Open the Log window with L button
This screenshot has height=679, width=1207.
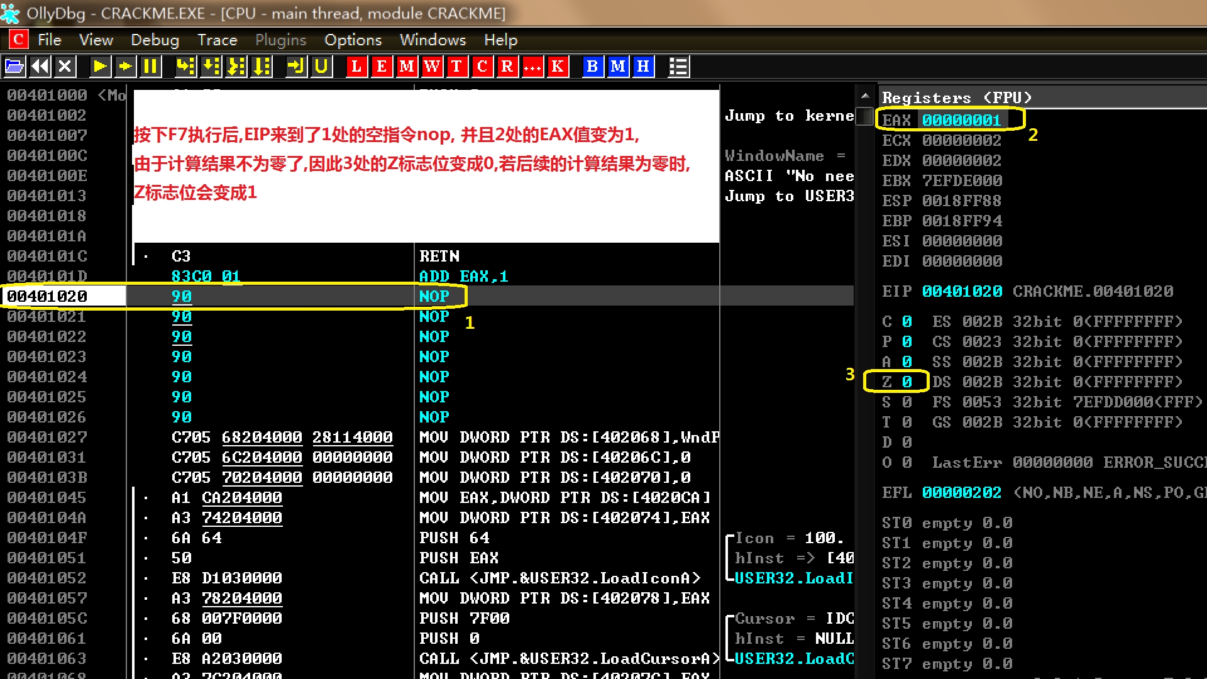(x=356, y=66)
